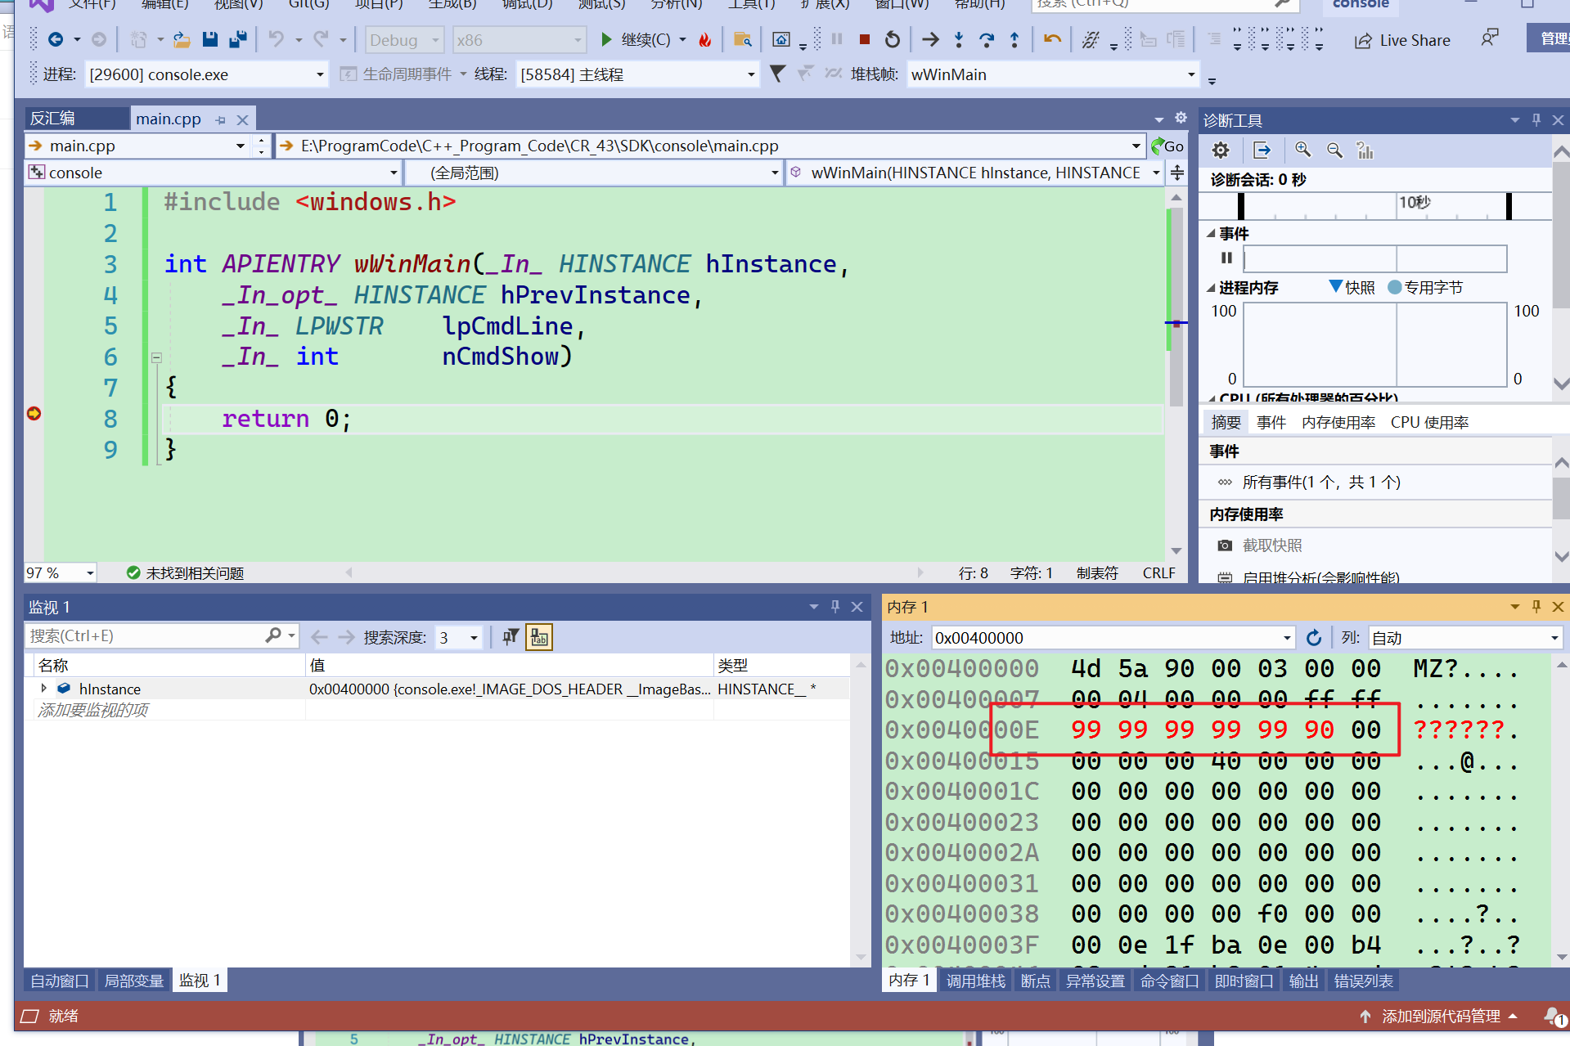Click the diagnostics timeline near 10秒
The height and width of the screenshot is (1046, 1570).
coord(1412,204)
